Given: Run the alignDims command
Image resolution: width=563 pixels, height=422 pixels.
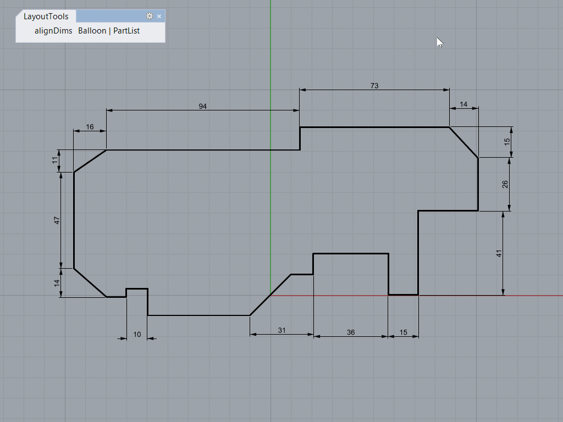Looking at the screenshot, I should (x=53, y=31).
